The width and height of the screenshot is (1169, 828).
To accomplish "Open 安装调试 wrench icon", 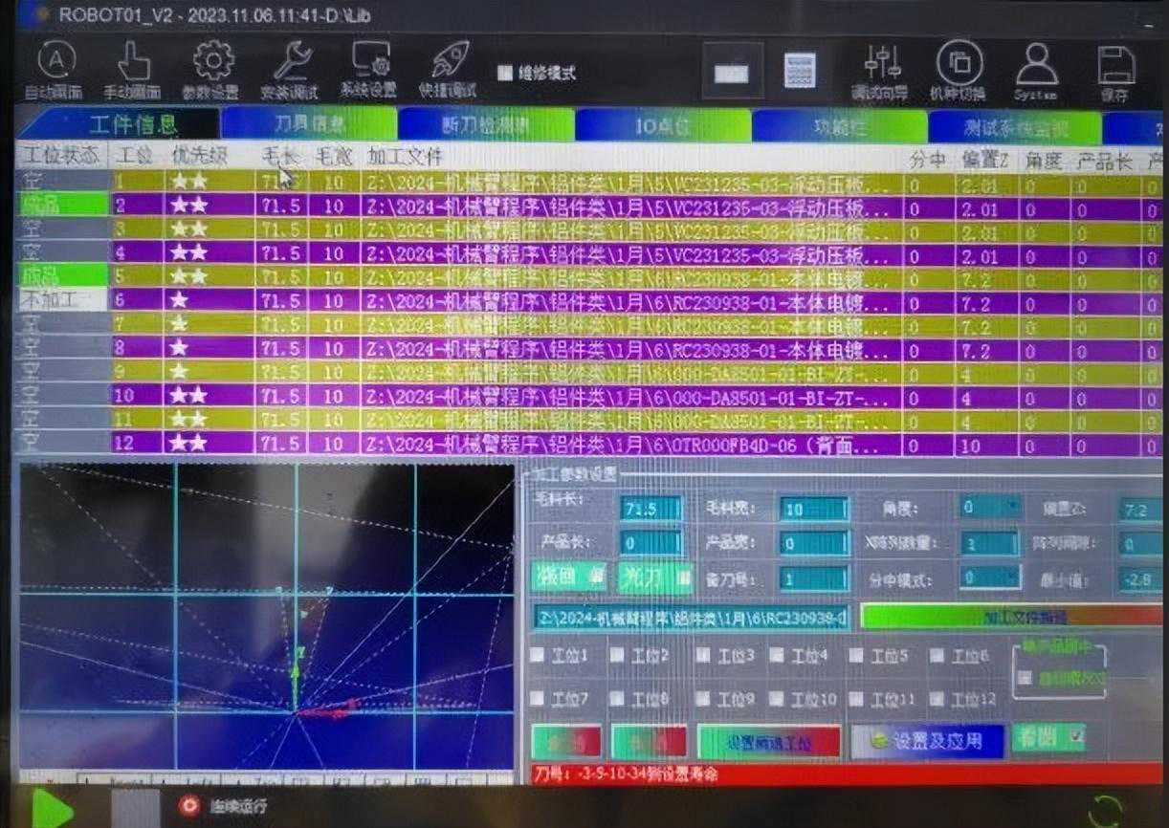I will 290,68.
